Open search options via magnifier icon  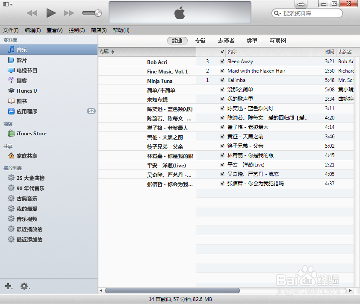tap(277, 13)
